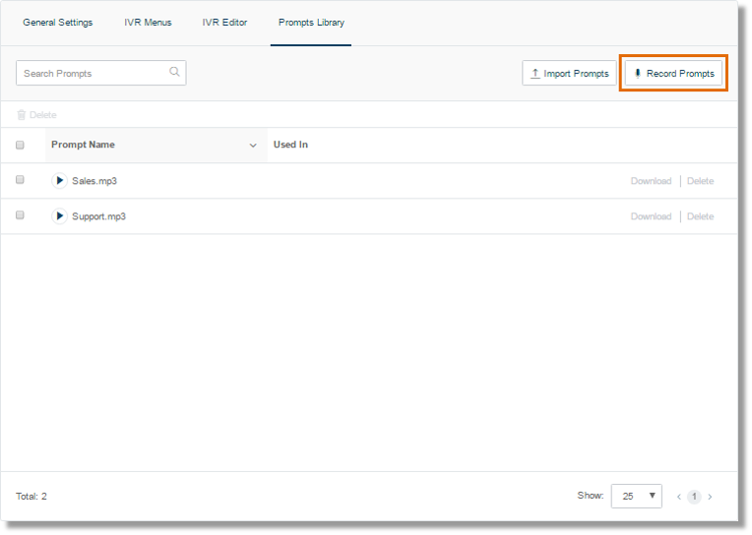Delete the Support.mp3 prompt
This screenshot has width=752, height=535.
click(x=700, y=216)
